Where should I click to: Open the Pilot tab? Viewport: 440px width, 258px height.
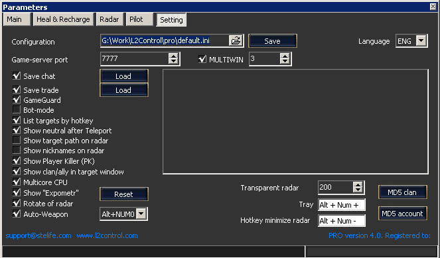click(x=139, y=19)
